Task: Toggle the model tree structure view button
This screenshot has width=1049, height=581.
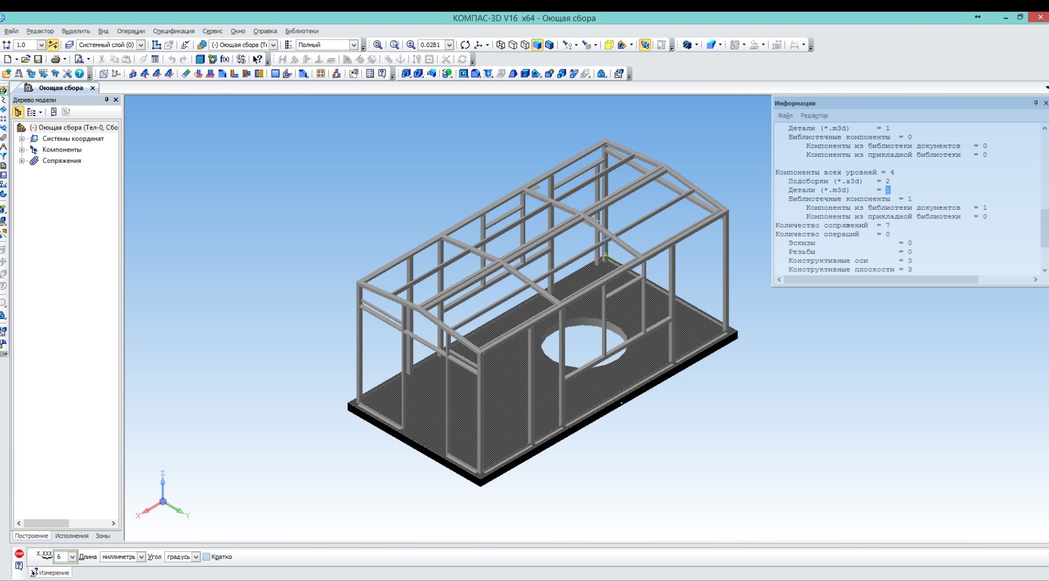Action: [19, 112]
